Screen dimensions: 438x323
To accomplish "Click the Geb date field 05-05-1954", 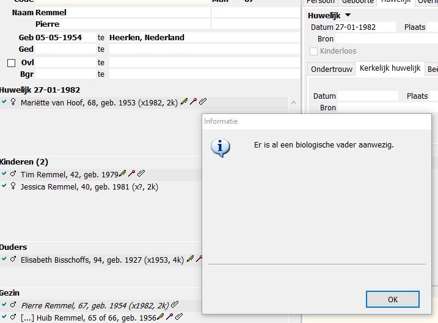I will [65, 37].
